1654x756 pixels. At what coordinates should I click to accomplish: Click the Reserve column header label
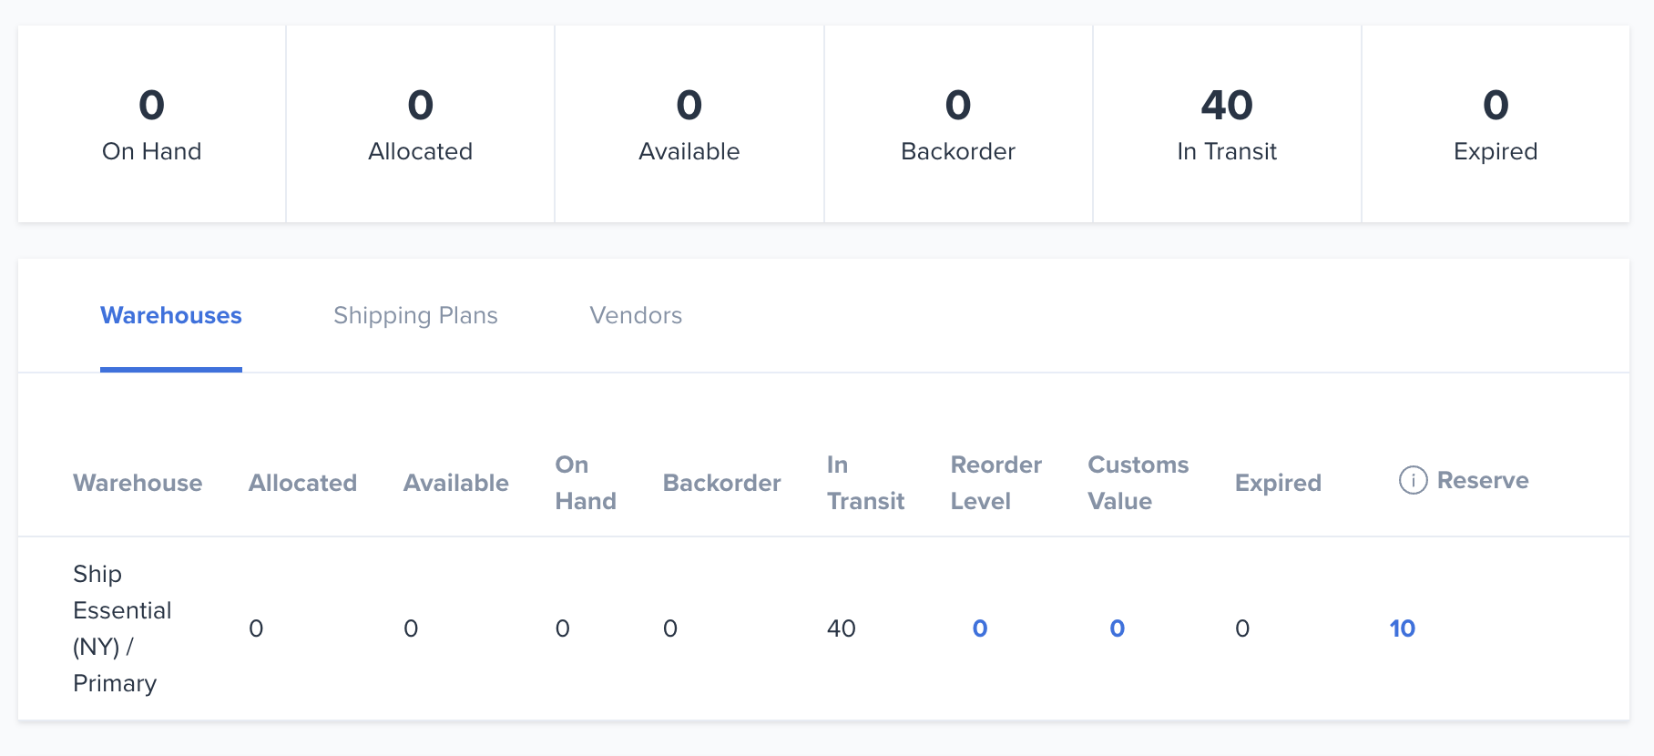tap(1483, 480)
